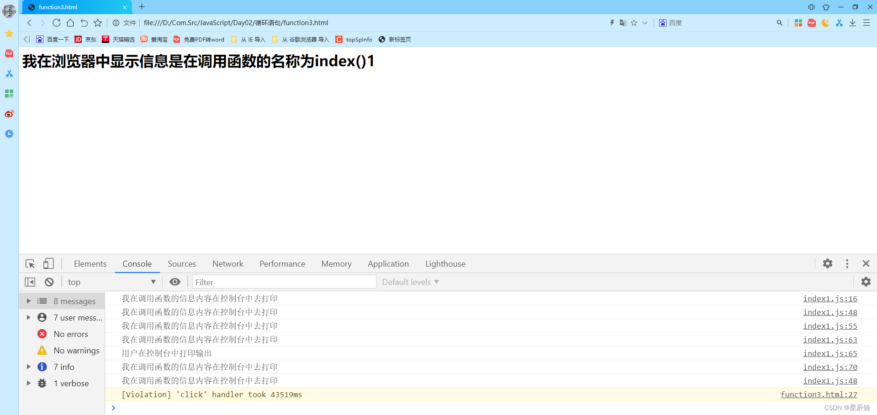Open the 京东 bookmark
The height and width of the screenshot is (415, 877).
pyautogui.click(x=85, y=39)
